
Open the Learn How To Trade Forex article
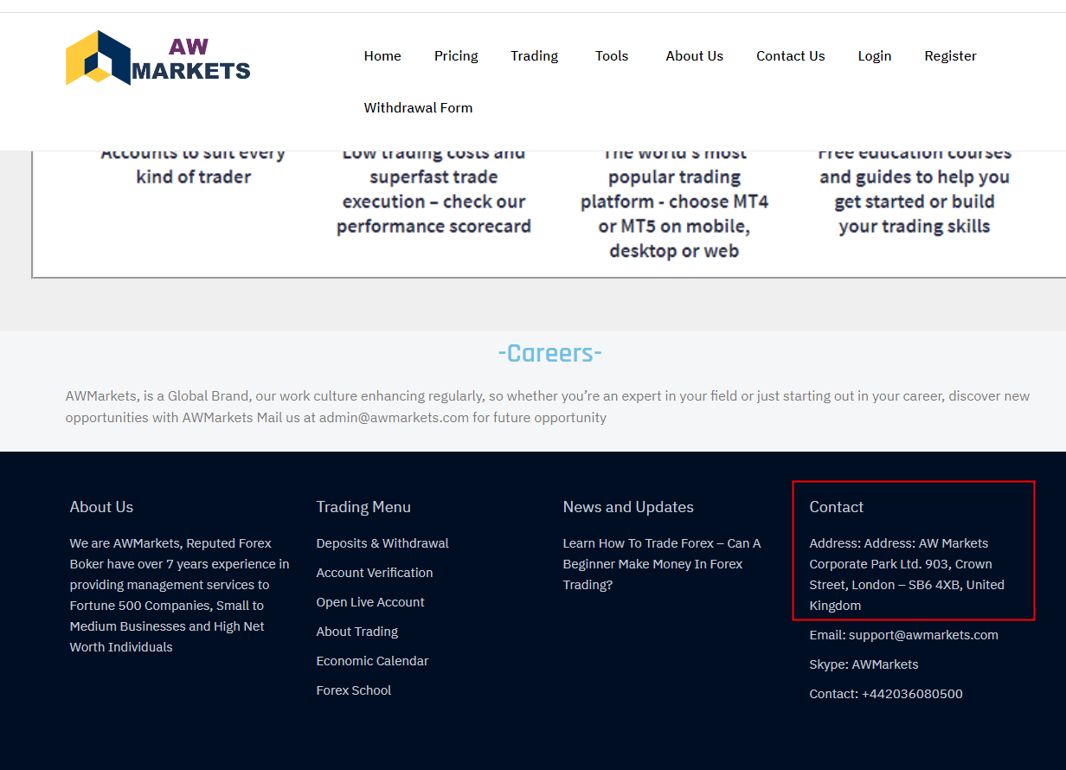click(x=662, y=564)
